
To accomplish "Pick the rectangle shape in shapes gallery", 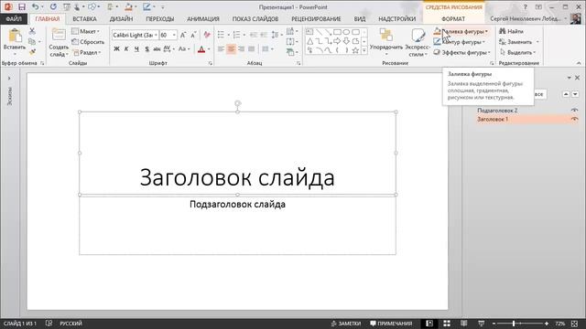I will coord(337,32).
